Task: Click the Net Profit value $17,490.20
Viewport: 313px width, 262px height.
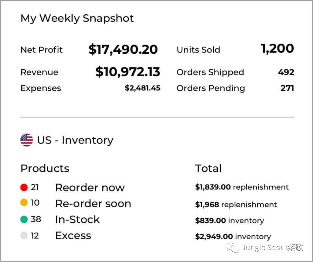Action: pyautogui.click(x=123, y=49)
